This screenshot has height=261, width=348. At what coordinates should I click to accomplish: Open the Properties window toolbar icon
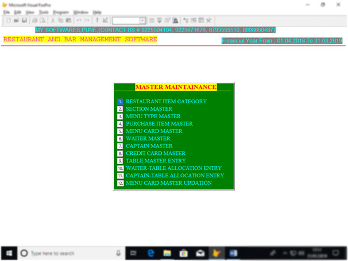coord(167,21)
